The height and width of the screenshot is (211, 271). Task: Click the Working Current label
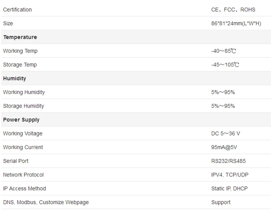pos(23,147)
